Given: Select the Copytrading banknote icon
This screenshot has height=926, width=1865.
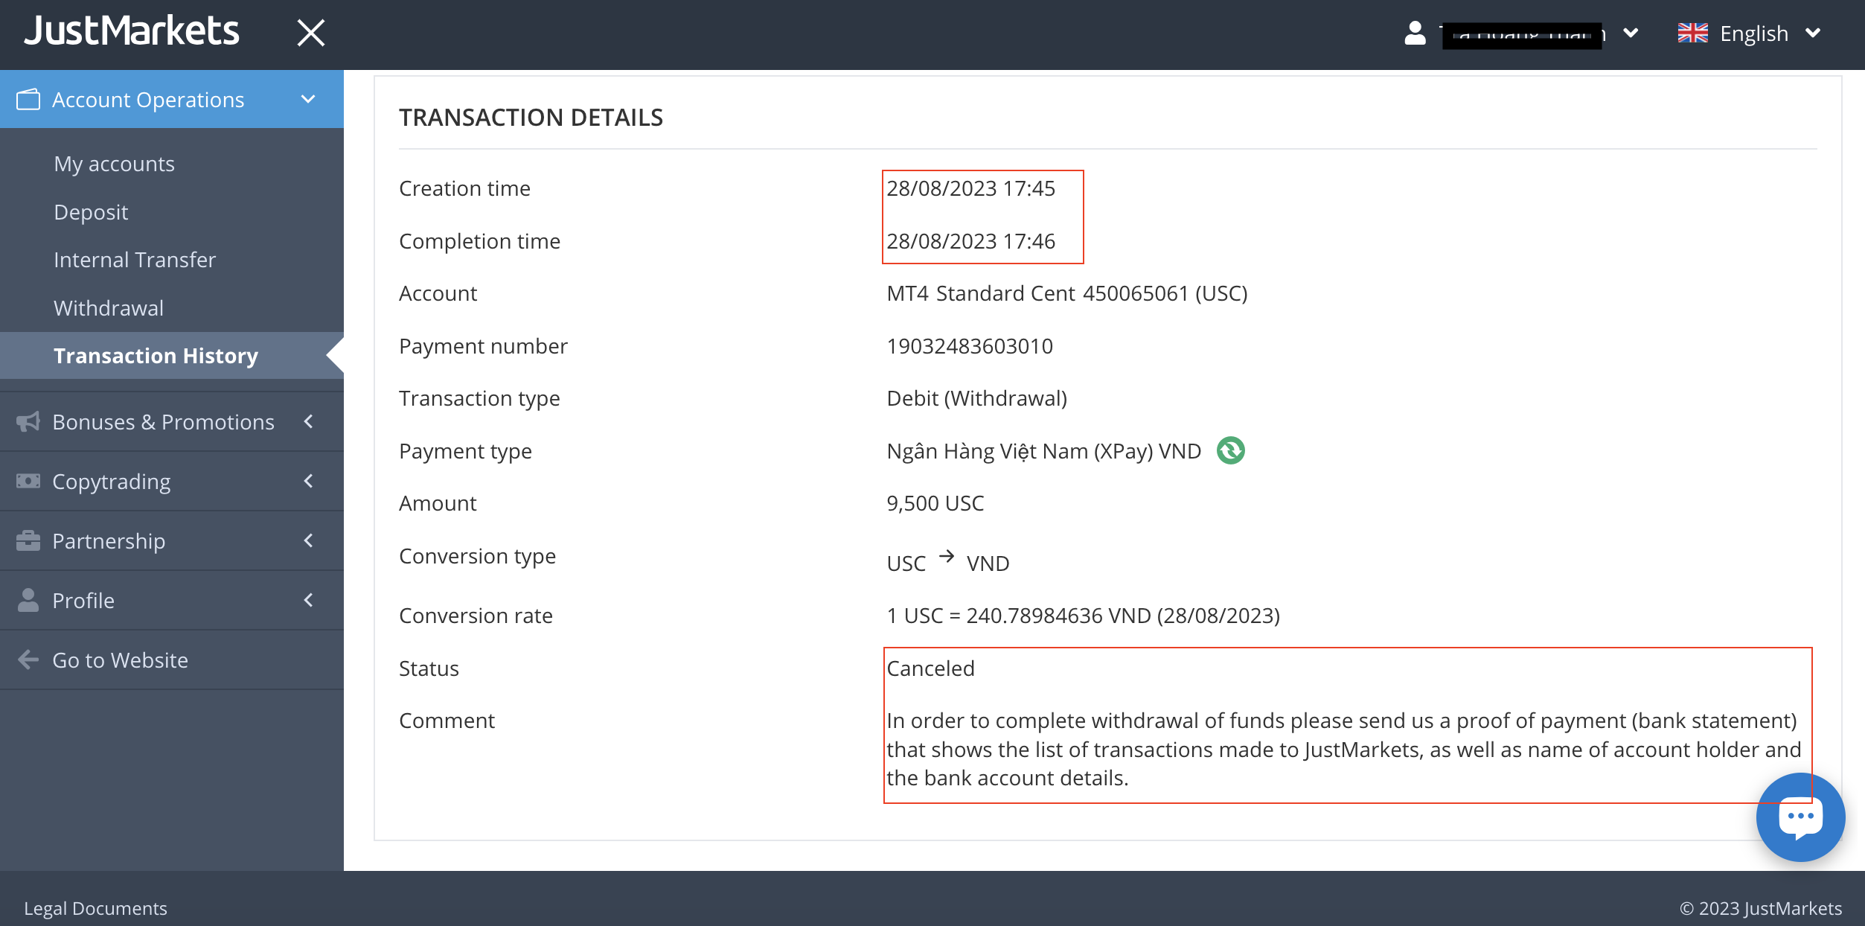Looking at the screenshot, I should click(28, 481).
